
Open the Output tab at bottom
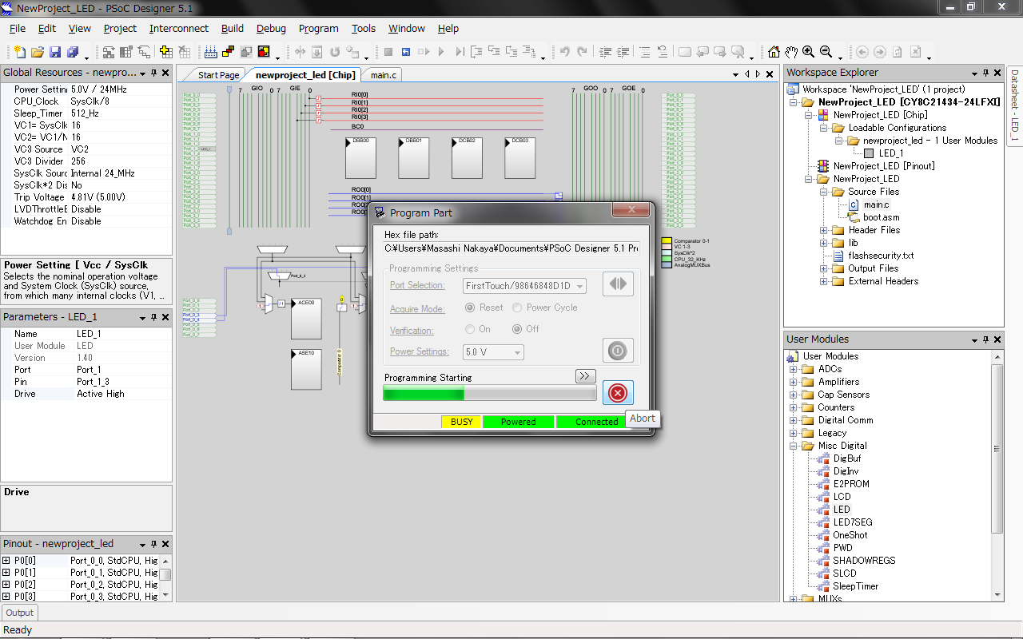pos(20,613)
